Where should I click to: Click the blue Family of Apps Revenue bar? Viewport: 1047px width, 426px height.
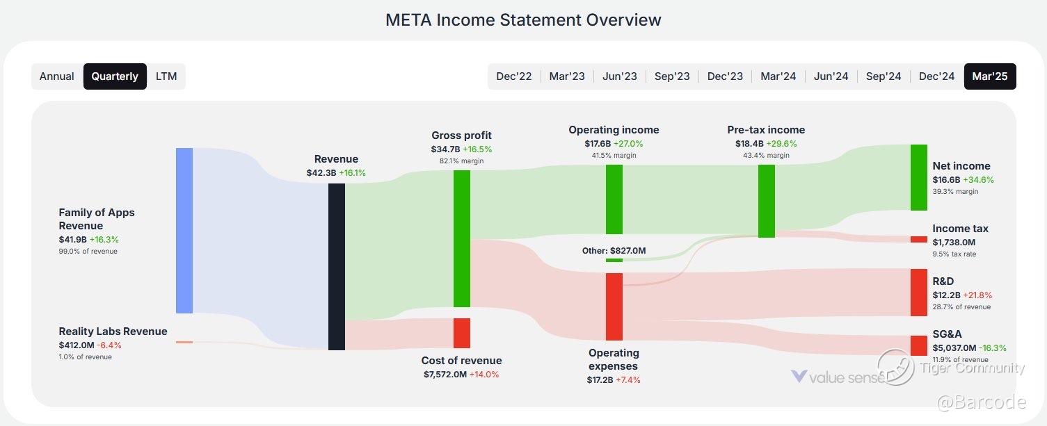click(184, 230)
